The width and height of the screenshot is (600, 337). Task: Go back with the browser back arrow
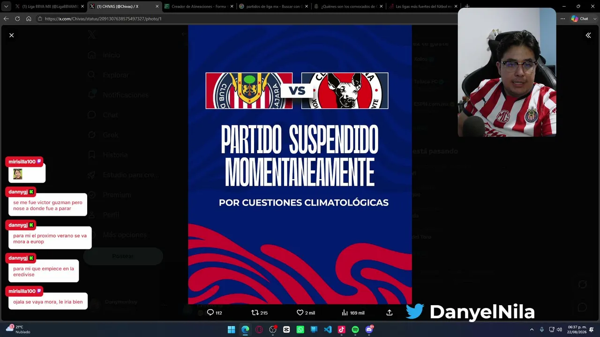[6, 19]
